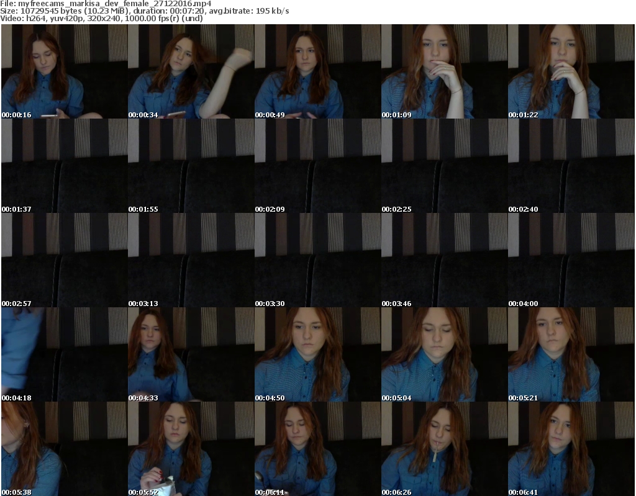Choose the frame timestamped 00:04:50

pos(317,354)
